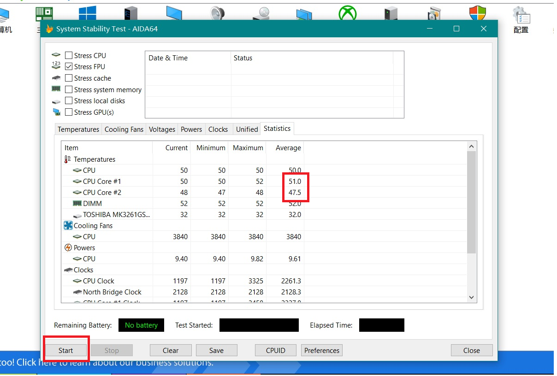The image size is (557, 376).
Task: Tick the Stress GPU(s) checkbox
Action: tap(69, 112)
